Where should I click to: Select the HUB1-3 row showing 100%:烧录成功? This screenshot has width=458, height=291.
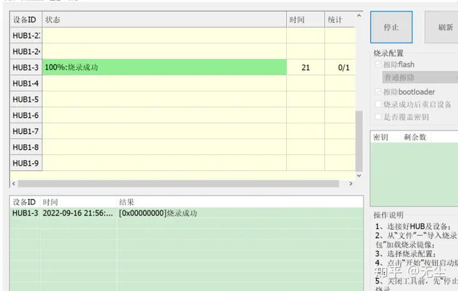click(164, 67)
